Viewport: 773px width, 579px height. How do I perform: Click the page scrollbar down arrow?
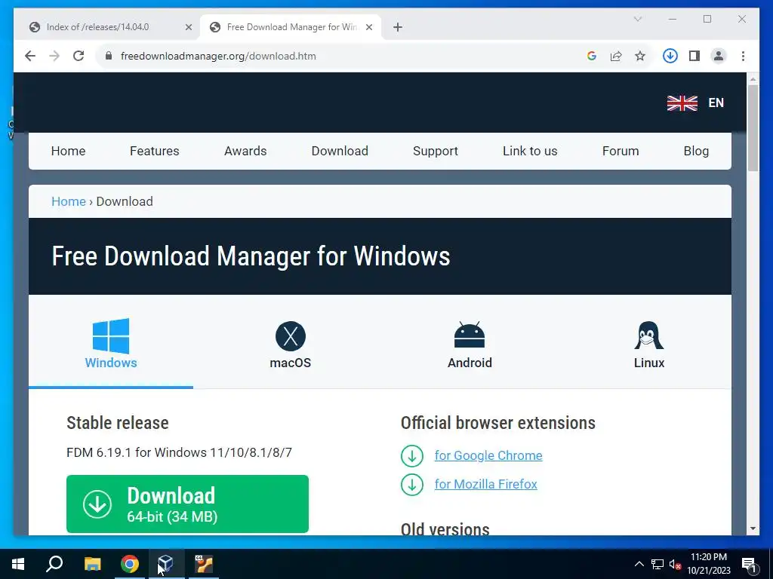(753, 528)
